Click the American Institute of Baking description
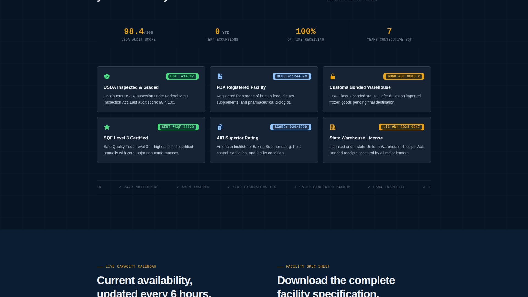Image resolution: width=528 pixels, height=297 pixels. 258,150
